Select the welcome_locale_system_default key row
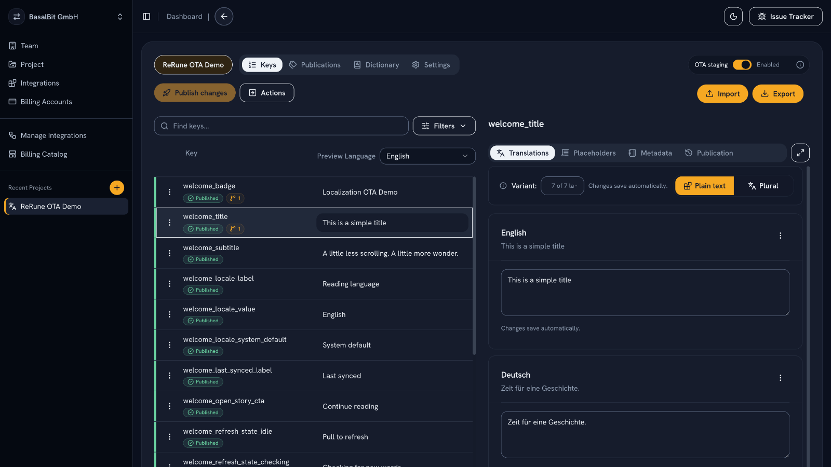The image size is (831, 467). point(314,345)
